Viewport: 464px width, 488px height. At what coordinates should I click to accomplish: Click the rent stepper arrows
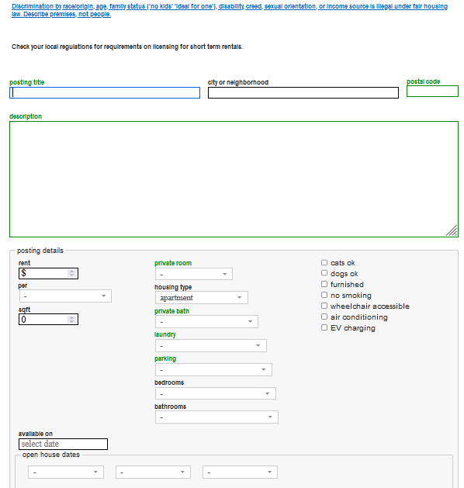coord(72,273)
